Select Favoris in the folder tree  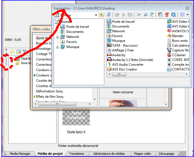click(x=71, y=42)
